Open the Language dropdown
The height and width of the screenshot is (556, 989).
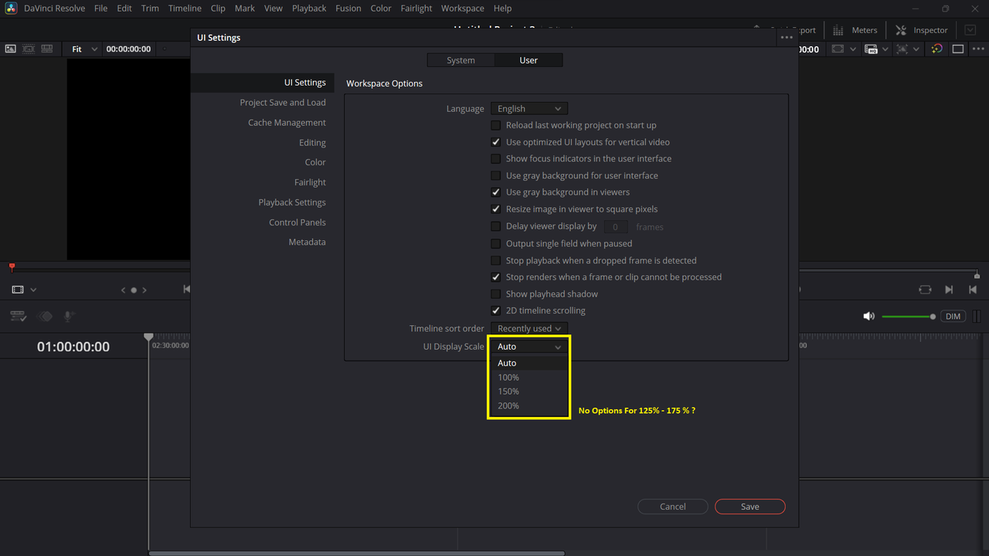pyautogui.click(x=529, y=109)
